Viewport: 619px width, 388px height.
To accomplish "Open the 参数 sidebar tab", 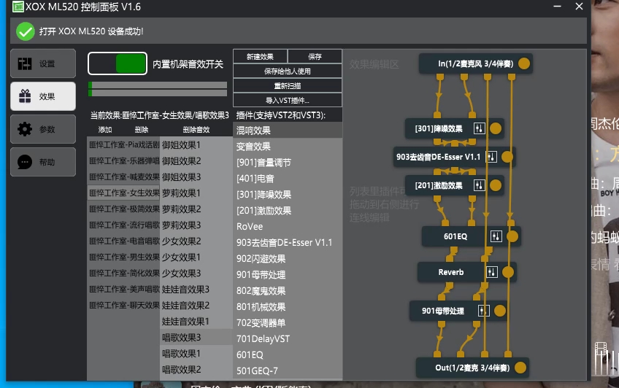I will click(43, 129).
